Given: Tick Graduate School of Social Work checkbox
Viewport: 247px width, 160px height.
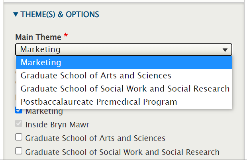Looking at the screenshot, I should [x=19, y=151].
